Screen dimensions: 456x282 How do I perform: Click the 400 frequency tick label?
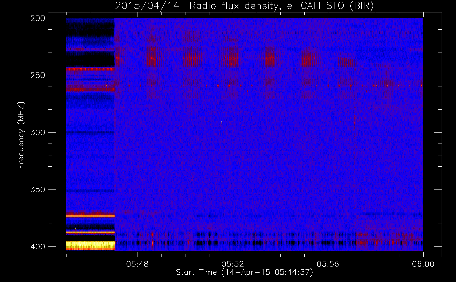(x=38, y=246)
